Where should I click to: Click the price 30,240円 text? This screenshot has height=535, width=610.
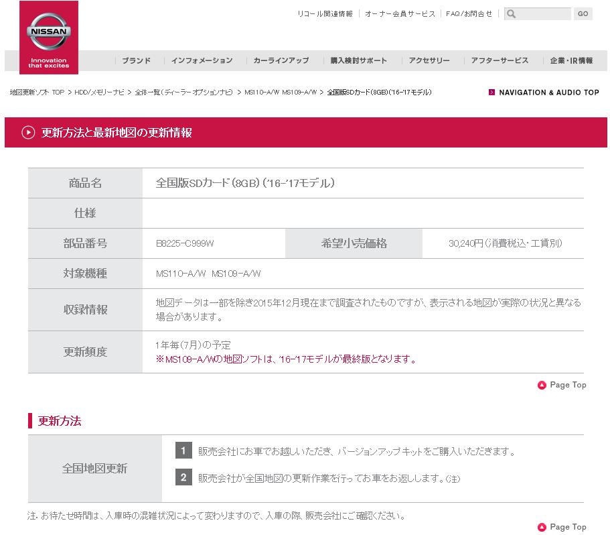pyautogui.click(x=506, y=243)
